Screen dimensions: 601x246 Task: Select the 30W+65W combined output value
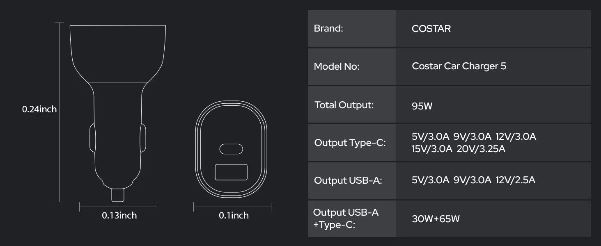436,219
